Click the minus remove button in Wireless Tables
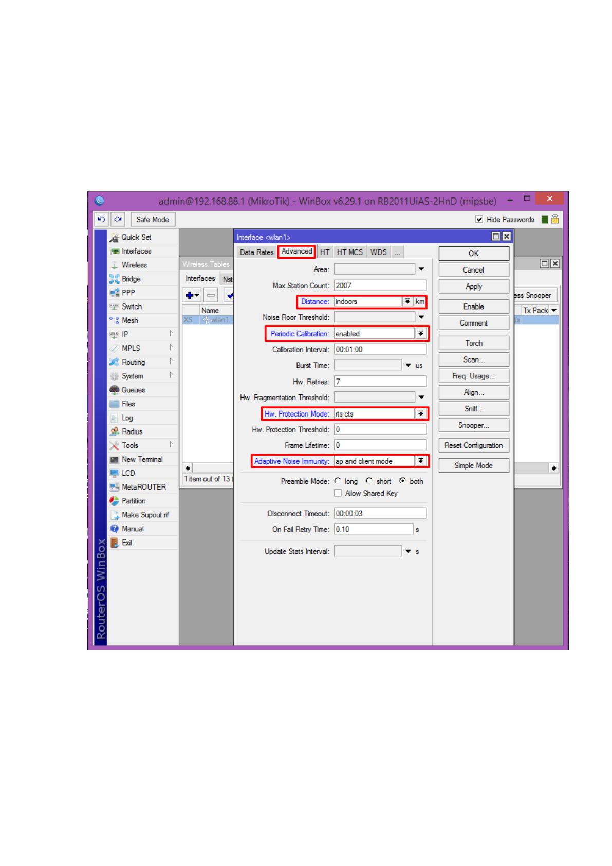The image size is (612, 866). pos(211,296)
